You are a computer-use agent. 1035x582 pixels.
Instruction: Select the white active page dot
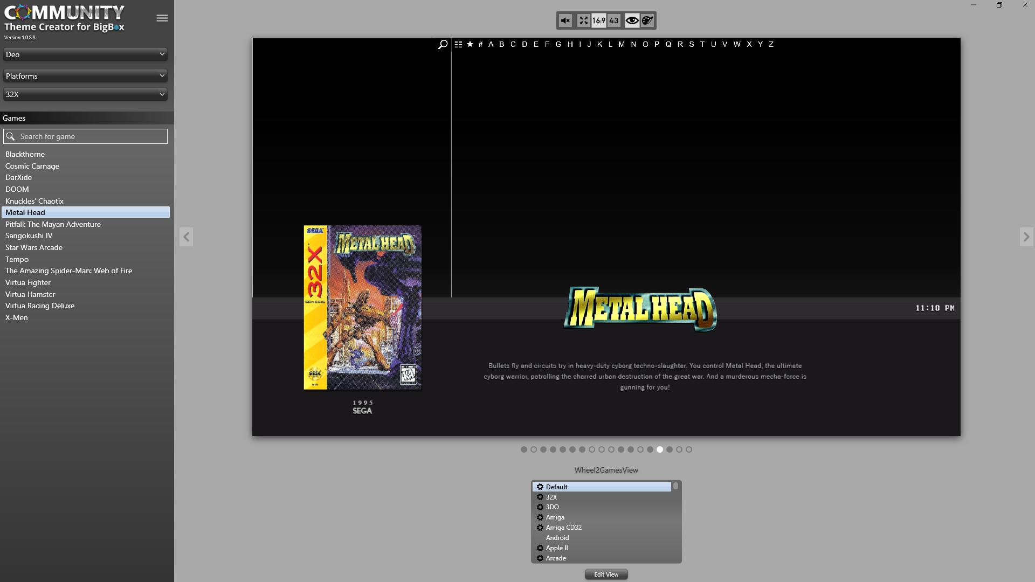(660, 449)
